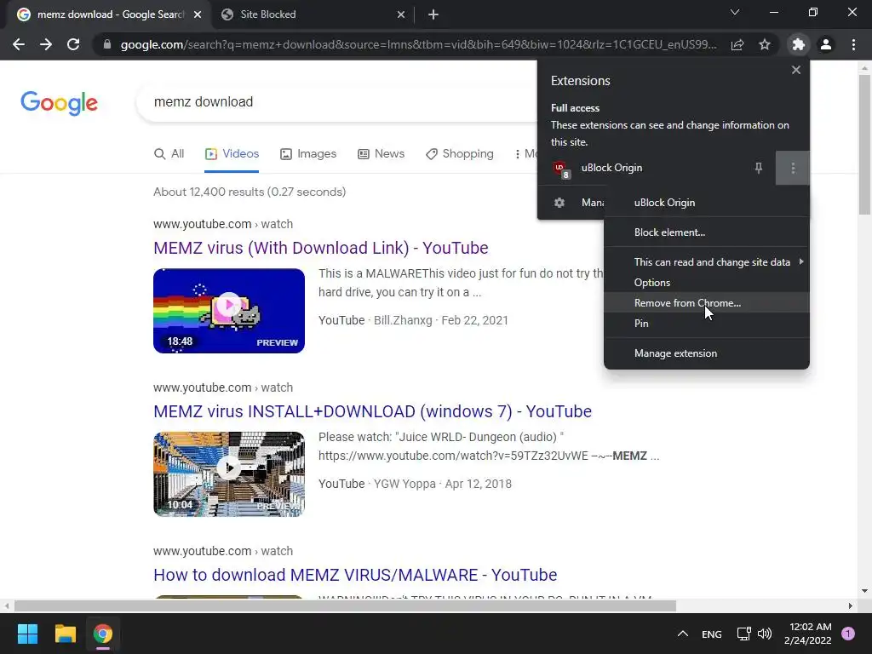872x654 pixels.
Task: Pin uBlock Origin using the pushpin icon
Action: [758, 168]
